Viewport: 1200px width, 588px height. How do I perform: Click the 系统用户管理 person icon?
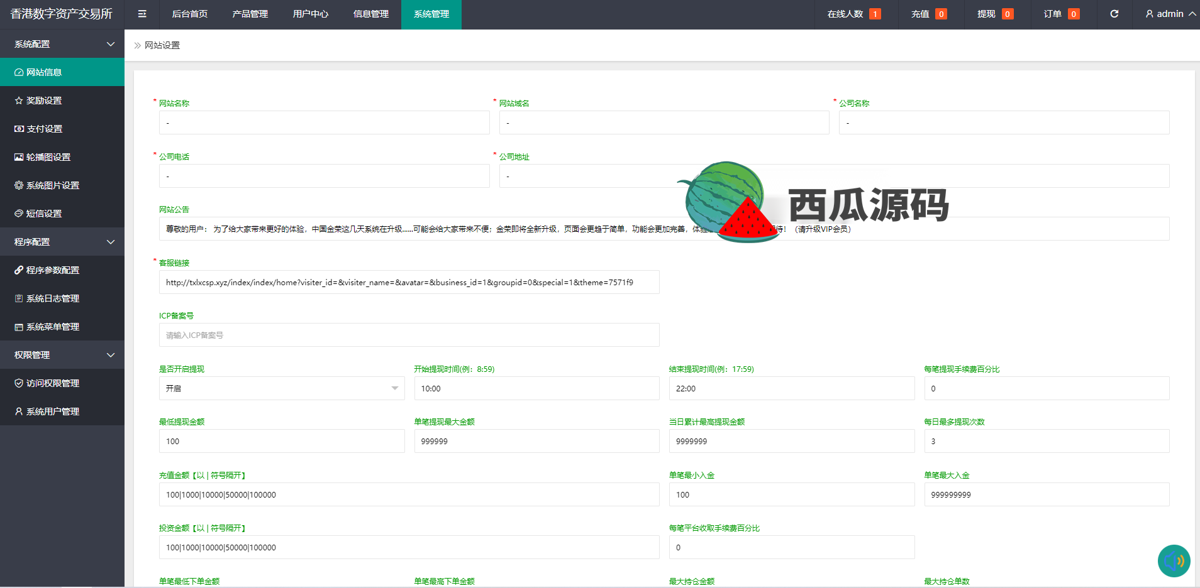[x=19, y=411]
